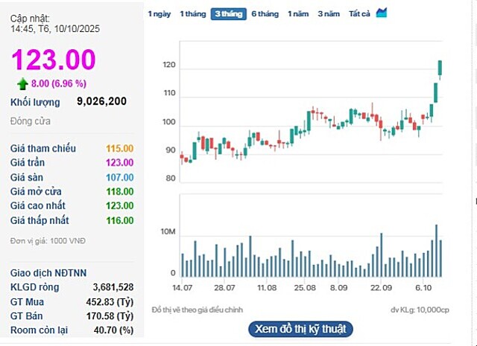477x346 pixels.
Task: Display the full Tất cả history
Action: point(359,14)
